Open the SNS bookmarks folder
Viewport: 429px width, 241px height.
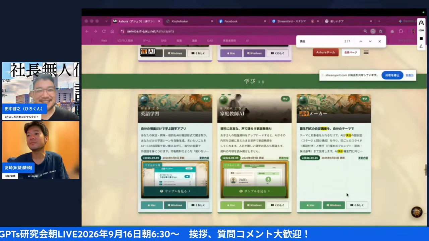[x=164, y=41]
